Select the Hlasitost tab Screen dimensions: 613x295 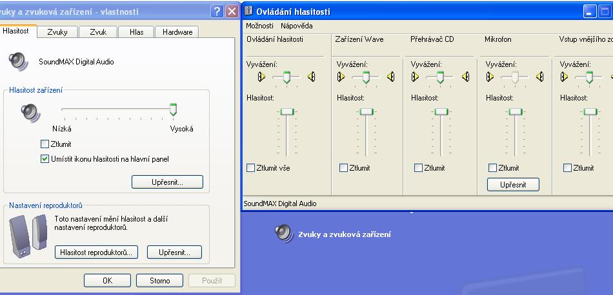click(17, 31)
